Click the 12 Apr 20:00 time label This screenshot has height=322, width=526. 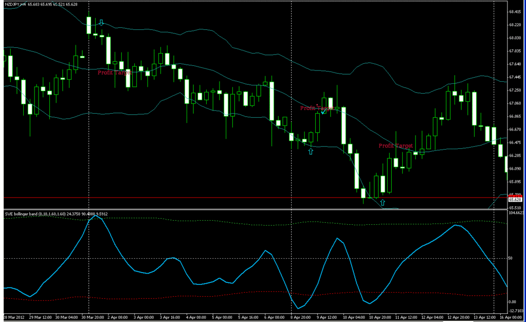[x=458, y=317]
